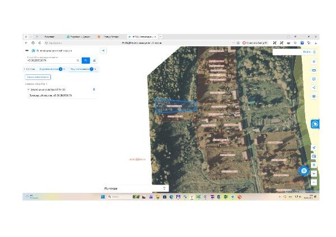Go back using the browser back arrow
Image resolution: width=336 pixels, height=237 pixels.
point(26,43)
